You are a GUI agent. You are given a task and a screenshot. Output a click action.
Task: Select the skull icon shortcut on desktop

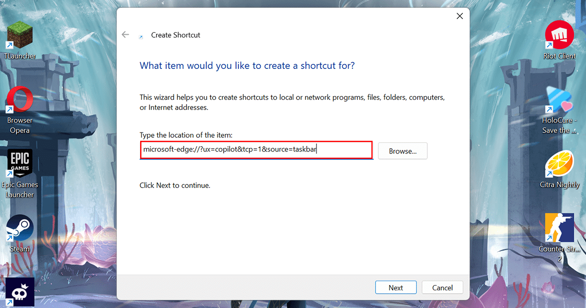(x=20, y=292)
